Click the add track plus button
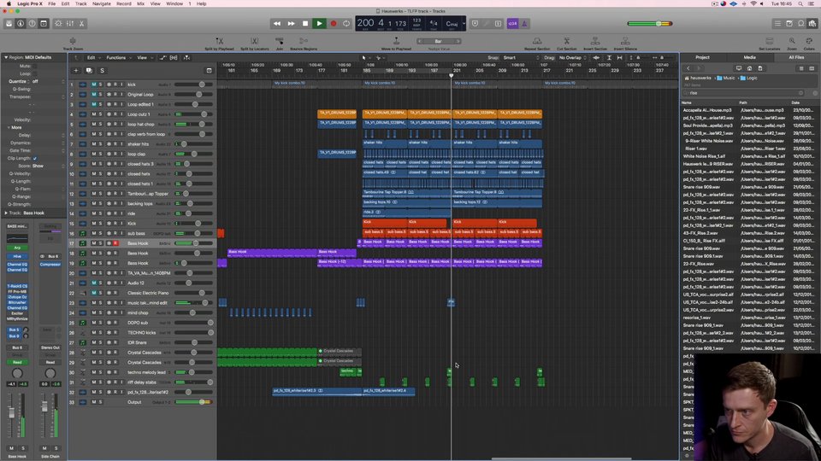Image resolution: width=821 pixels, height=461 pixels. coord(76,71)
